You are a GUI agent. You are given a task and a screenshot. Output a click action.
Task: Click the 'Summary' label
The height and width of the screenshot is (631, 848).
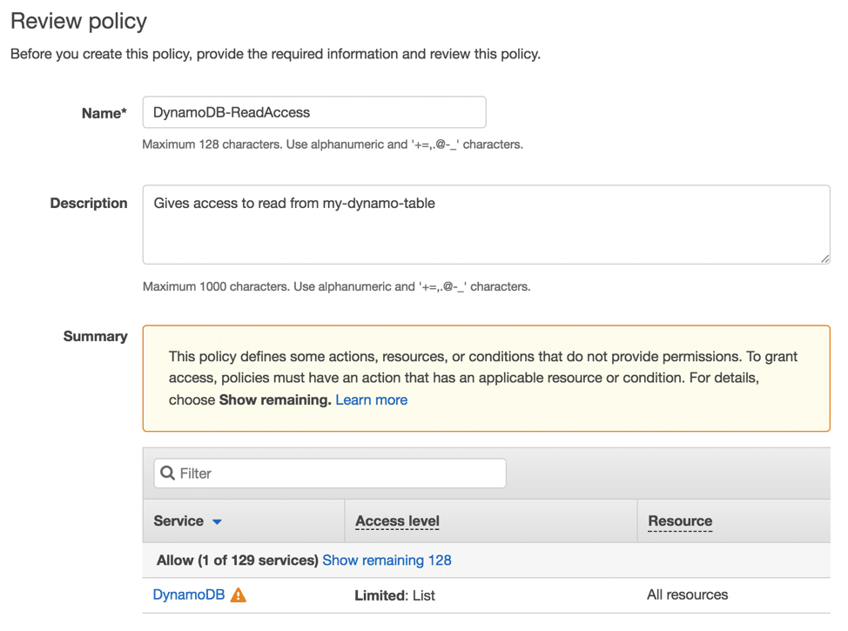tap(95, 336)
